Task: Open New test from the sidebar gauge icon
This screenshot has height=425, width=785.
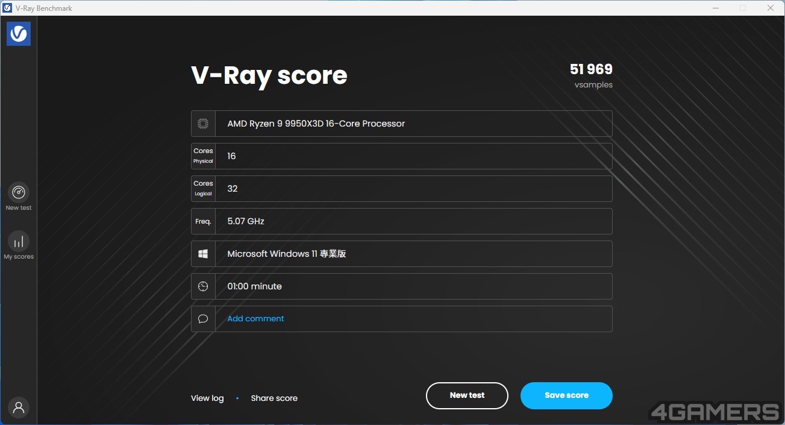Action: tap(19, 192)
